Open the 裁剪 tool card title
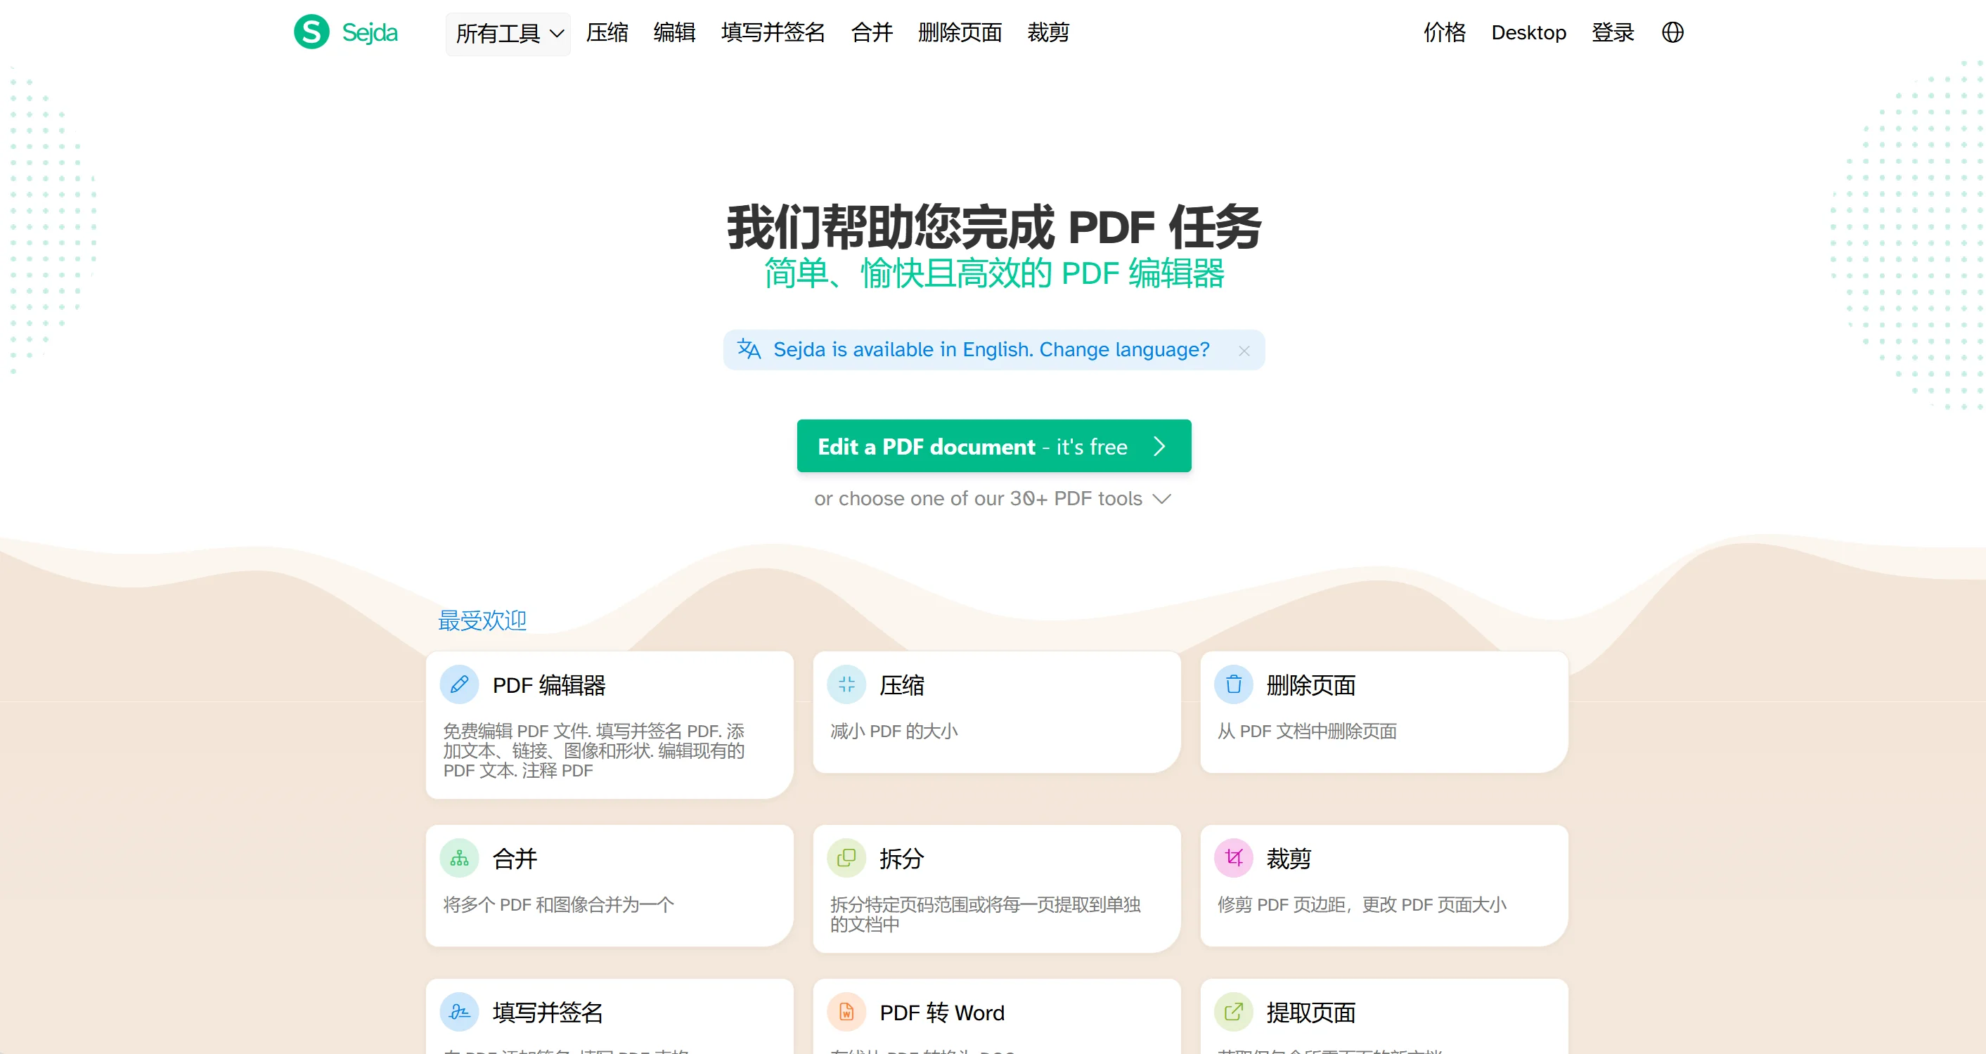1986x1054 pixels. 1289,858
